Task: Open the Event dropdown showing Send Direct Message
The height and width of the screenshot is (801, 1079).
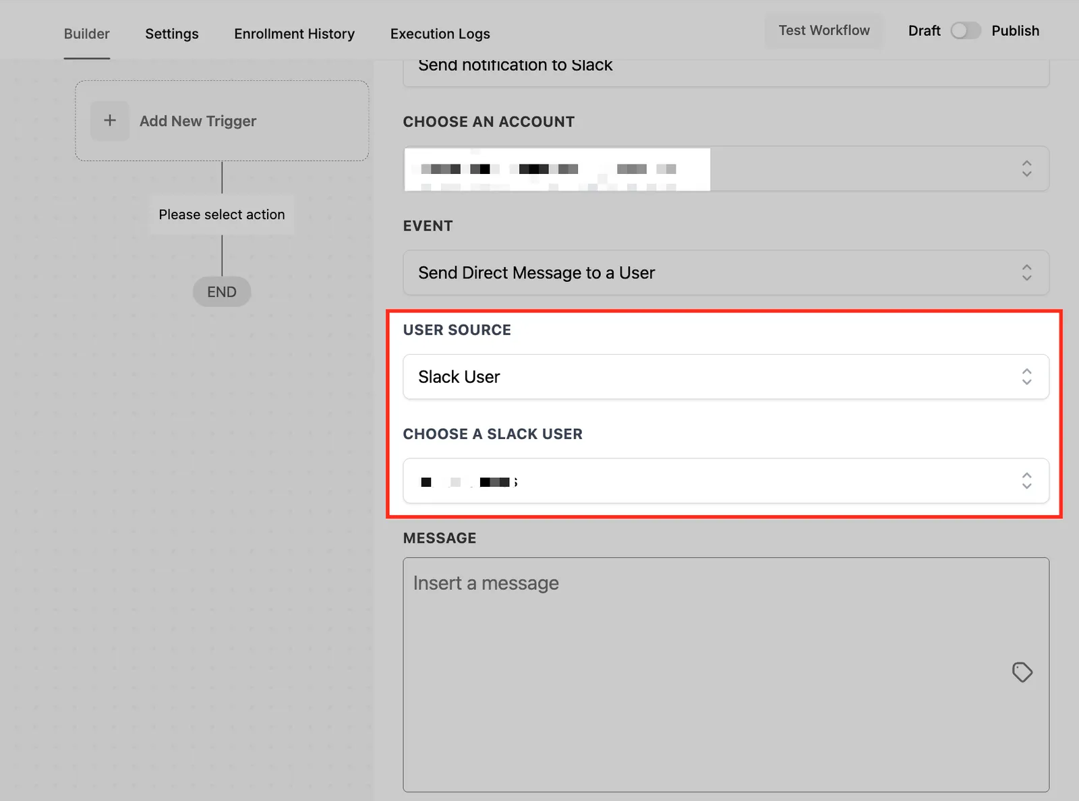Action: coord(726,272)
